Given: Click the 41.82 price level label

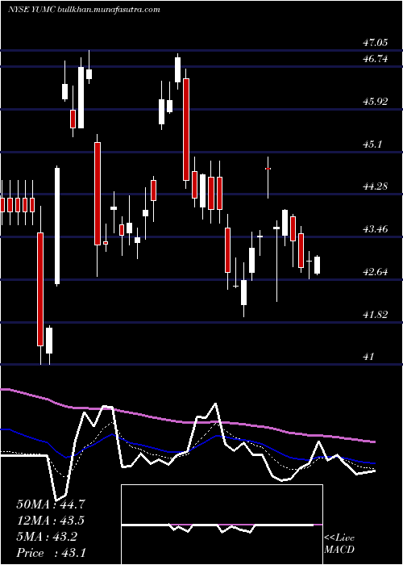Looking at the screenshot, I should [375, 315].
